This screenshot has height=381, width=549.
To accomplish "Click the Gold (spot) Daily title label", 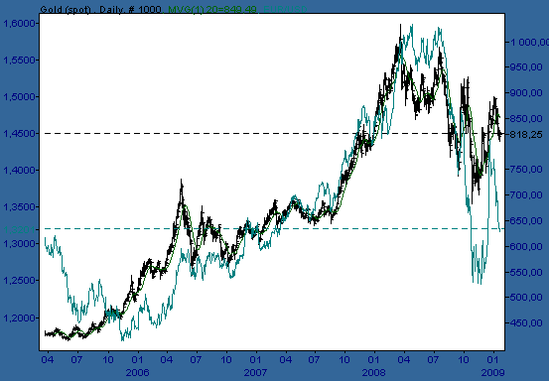I will click(x=101, y=9).
